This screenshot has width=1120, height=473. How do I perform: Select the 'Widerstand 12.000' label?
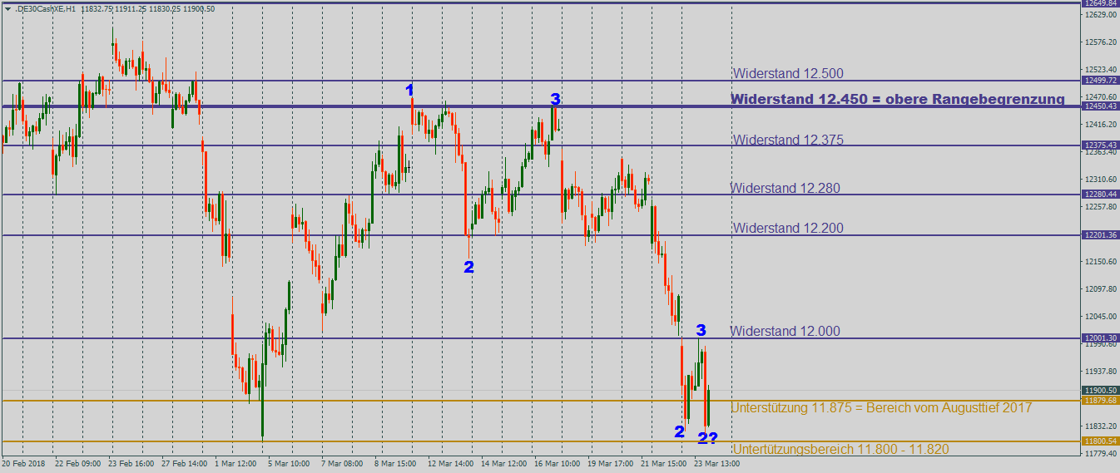tap(785, 331)
